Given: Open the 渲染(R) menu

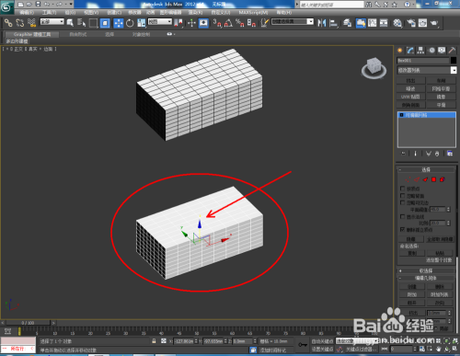Looking at the screenshot, I should click(195, 13).
